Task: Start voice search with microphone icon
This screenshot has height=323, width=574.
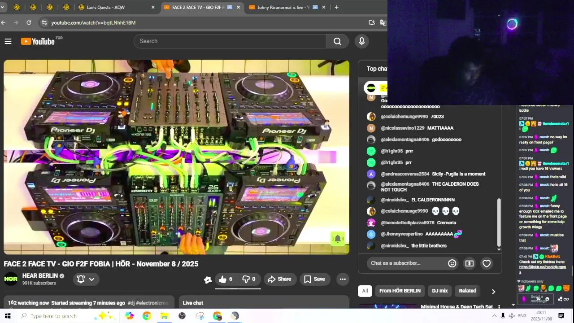Action: click(362, 41)
